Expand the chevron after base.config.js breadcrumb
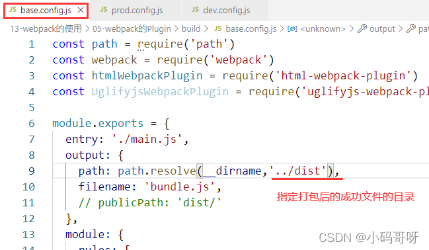 point(282,28)
